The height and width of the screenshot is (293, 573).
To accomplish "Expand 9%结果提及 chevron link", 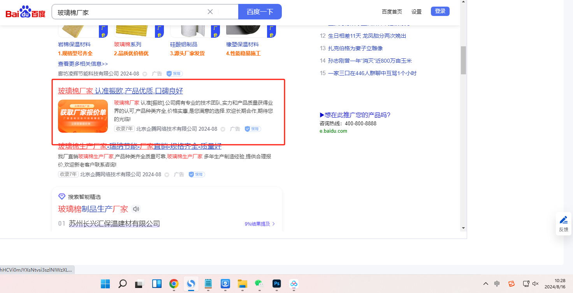I will (260, 224).
